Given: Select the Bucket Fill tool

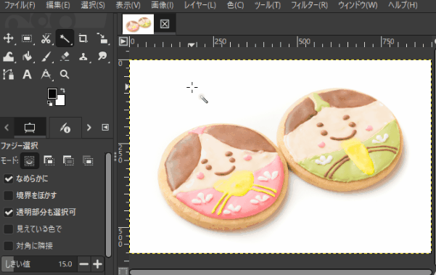Looking at the screenshot, I should tap(27, 57).
